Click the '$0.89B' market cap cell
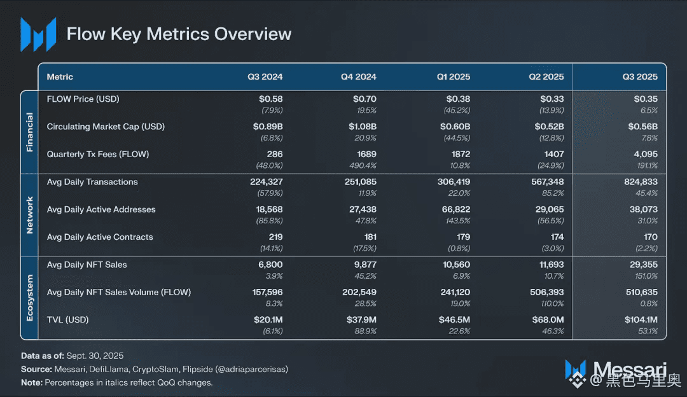Screen dimensions: 687x397 pos(268,127)
